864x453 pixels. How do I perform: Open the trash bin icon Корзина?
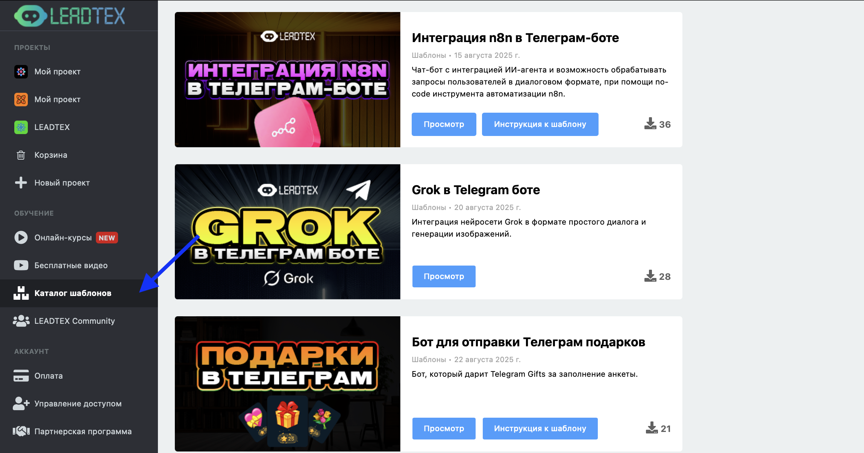[21, 155]
